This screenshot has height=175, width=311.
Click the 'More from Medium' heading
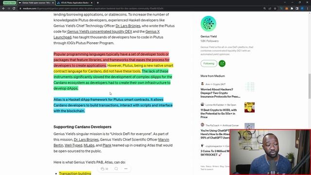213,76
